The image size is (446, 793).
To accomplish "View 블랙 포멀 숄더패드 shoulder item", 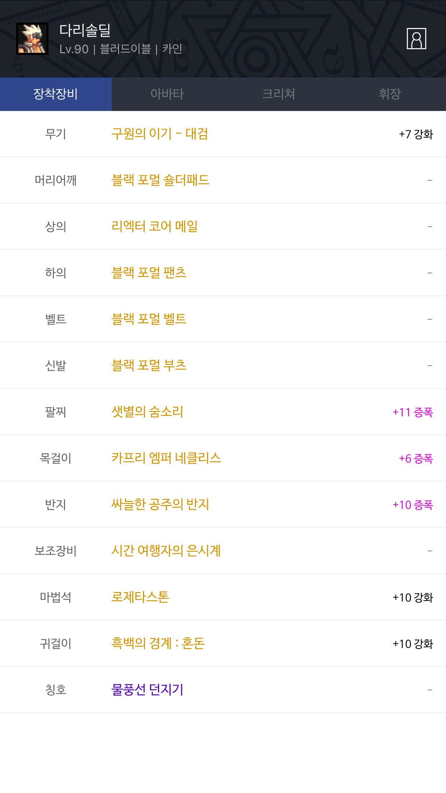I will 161,180.
